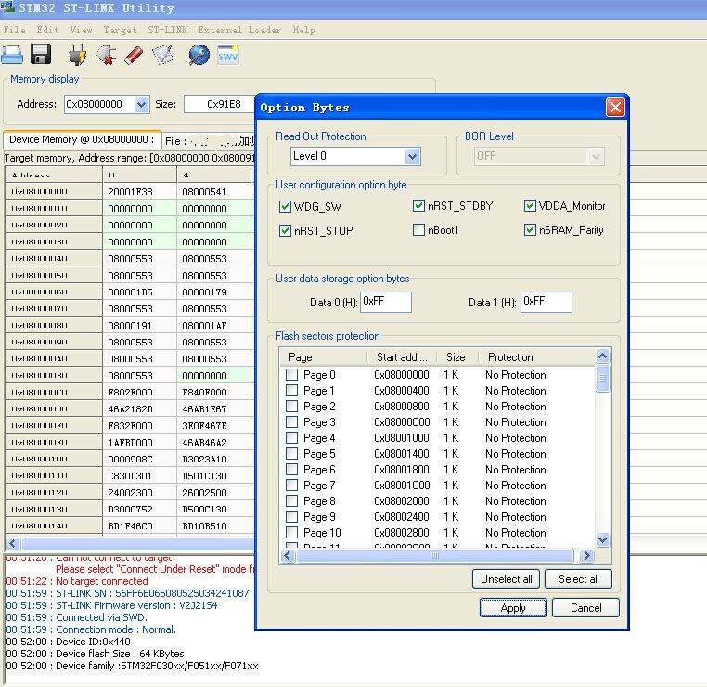
Task: Click the Protection column header
Action: [x=536, y=357]
